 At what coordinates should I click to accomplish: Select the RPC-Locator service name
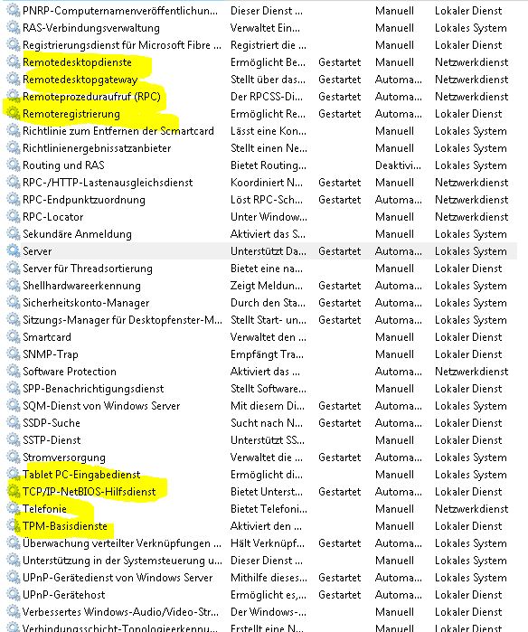point(52,217)
